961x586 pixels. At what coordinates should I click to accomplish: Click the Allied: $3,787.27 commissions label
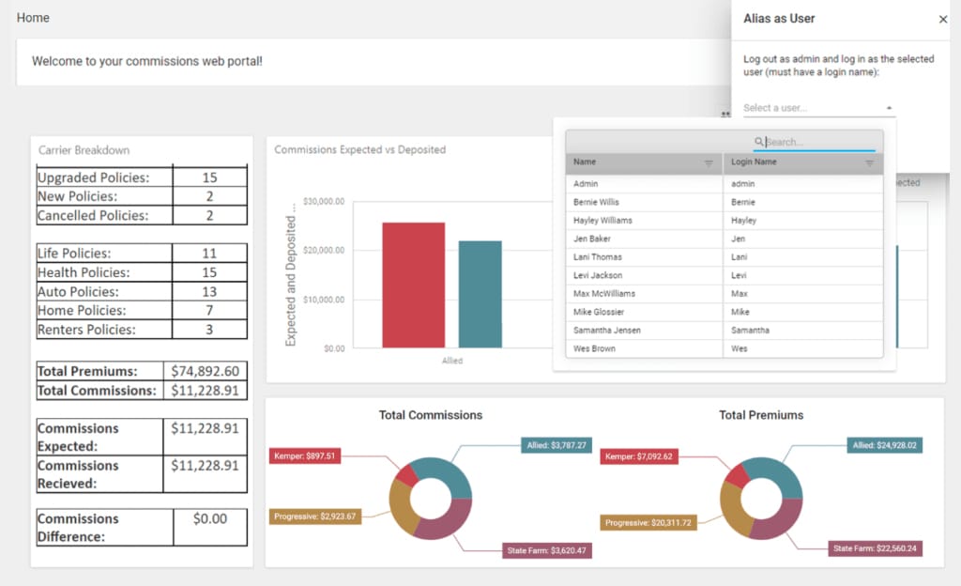(x=557, y=446)
